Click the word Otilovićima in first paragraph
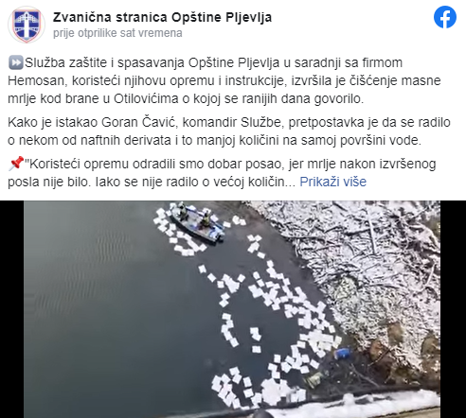 tap(146, 98)
